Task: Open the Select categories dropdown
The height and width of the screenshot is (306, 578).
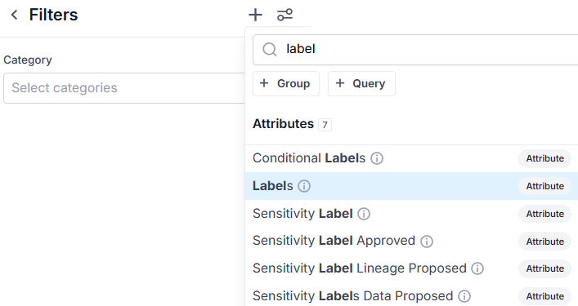Action: coord(124,88)
